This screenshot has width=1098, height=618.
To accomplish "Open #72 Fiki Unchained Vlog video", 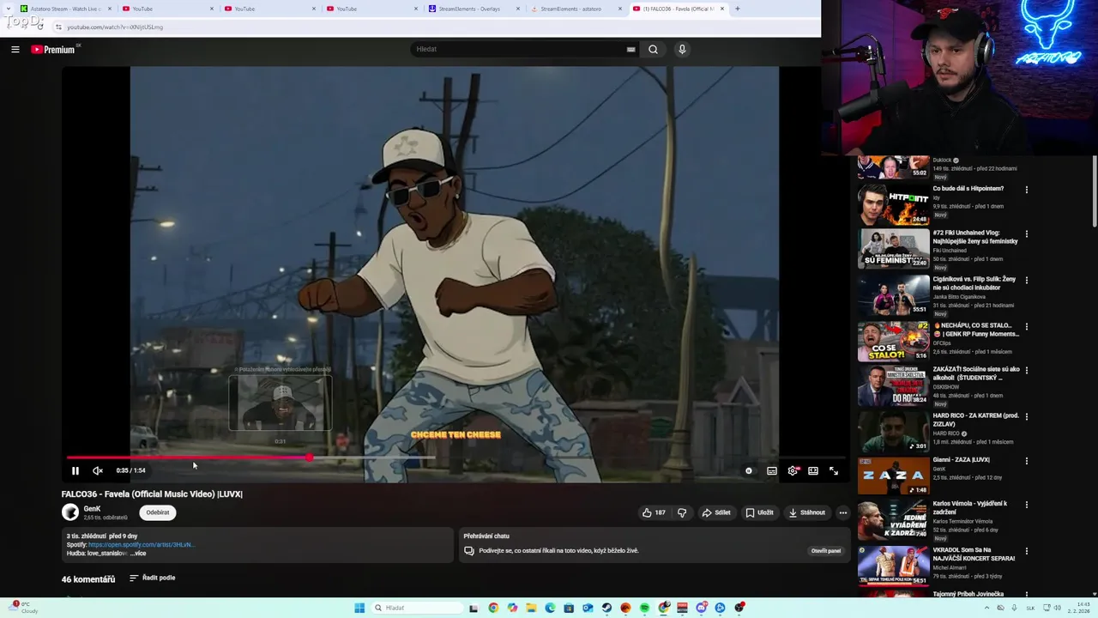I will (975, 237).
